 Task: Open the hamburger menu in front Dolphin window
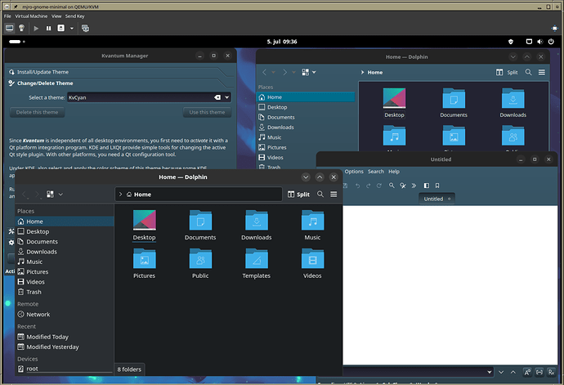[333, 195]
